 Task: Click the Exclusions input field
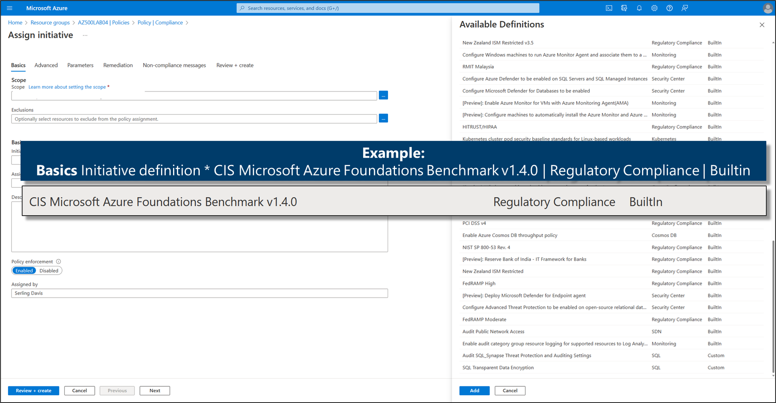click(194, 119)
